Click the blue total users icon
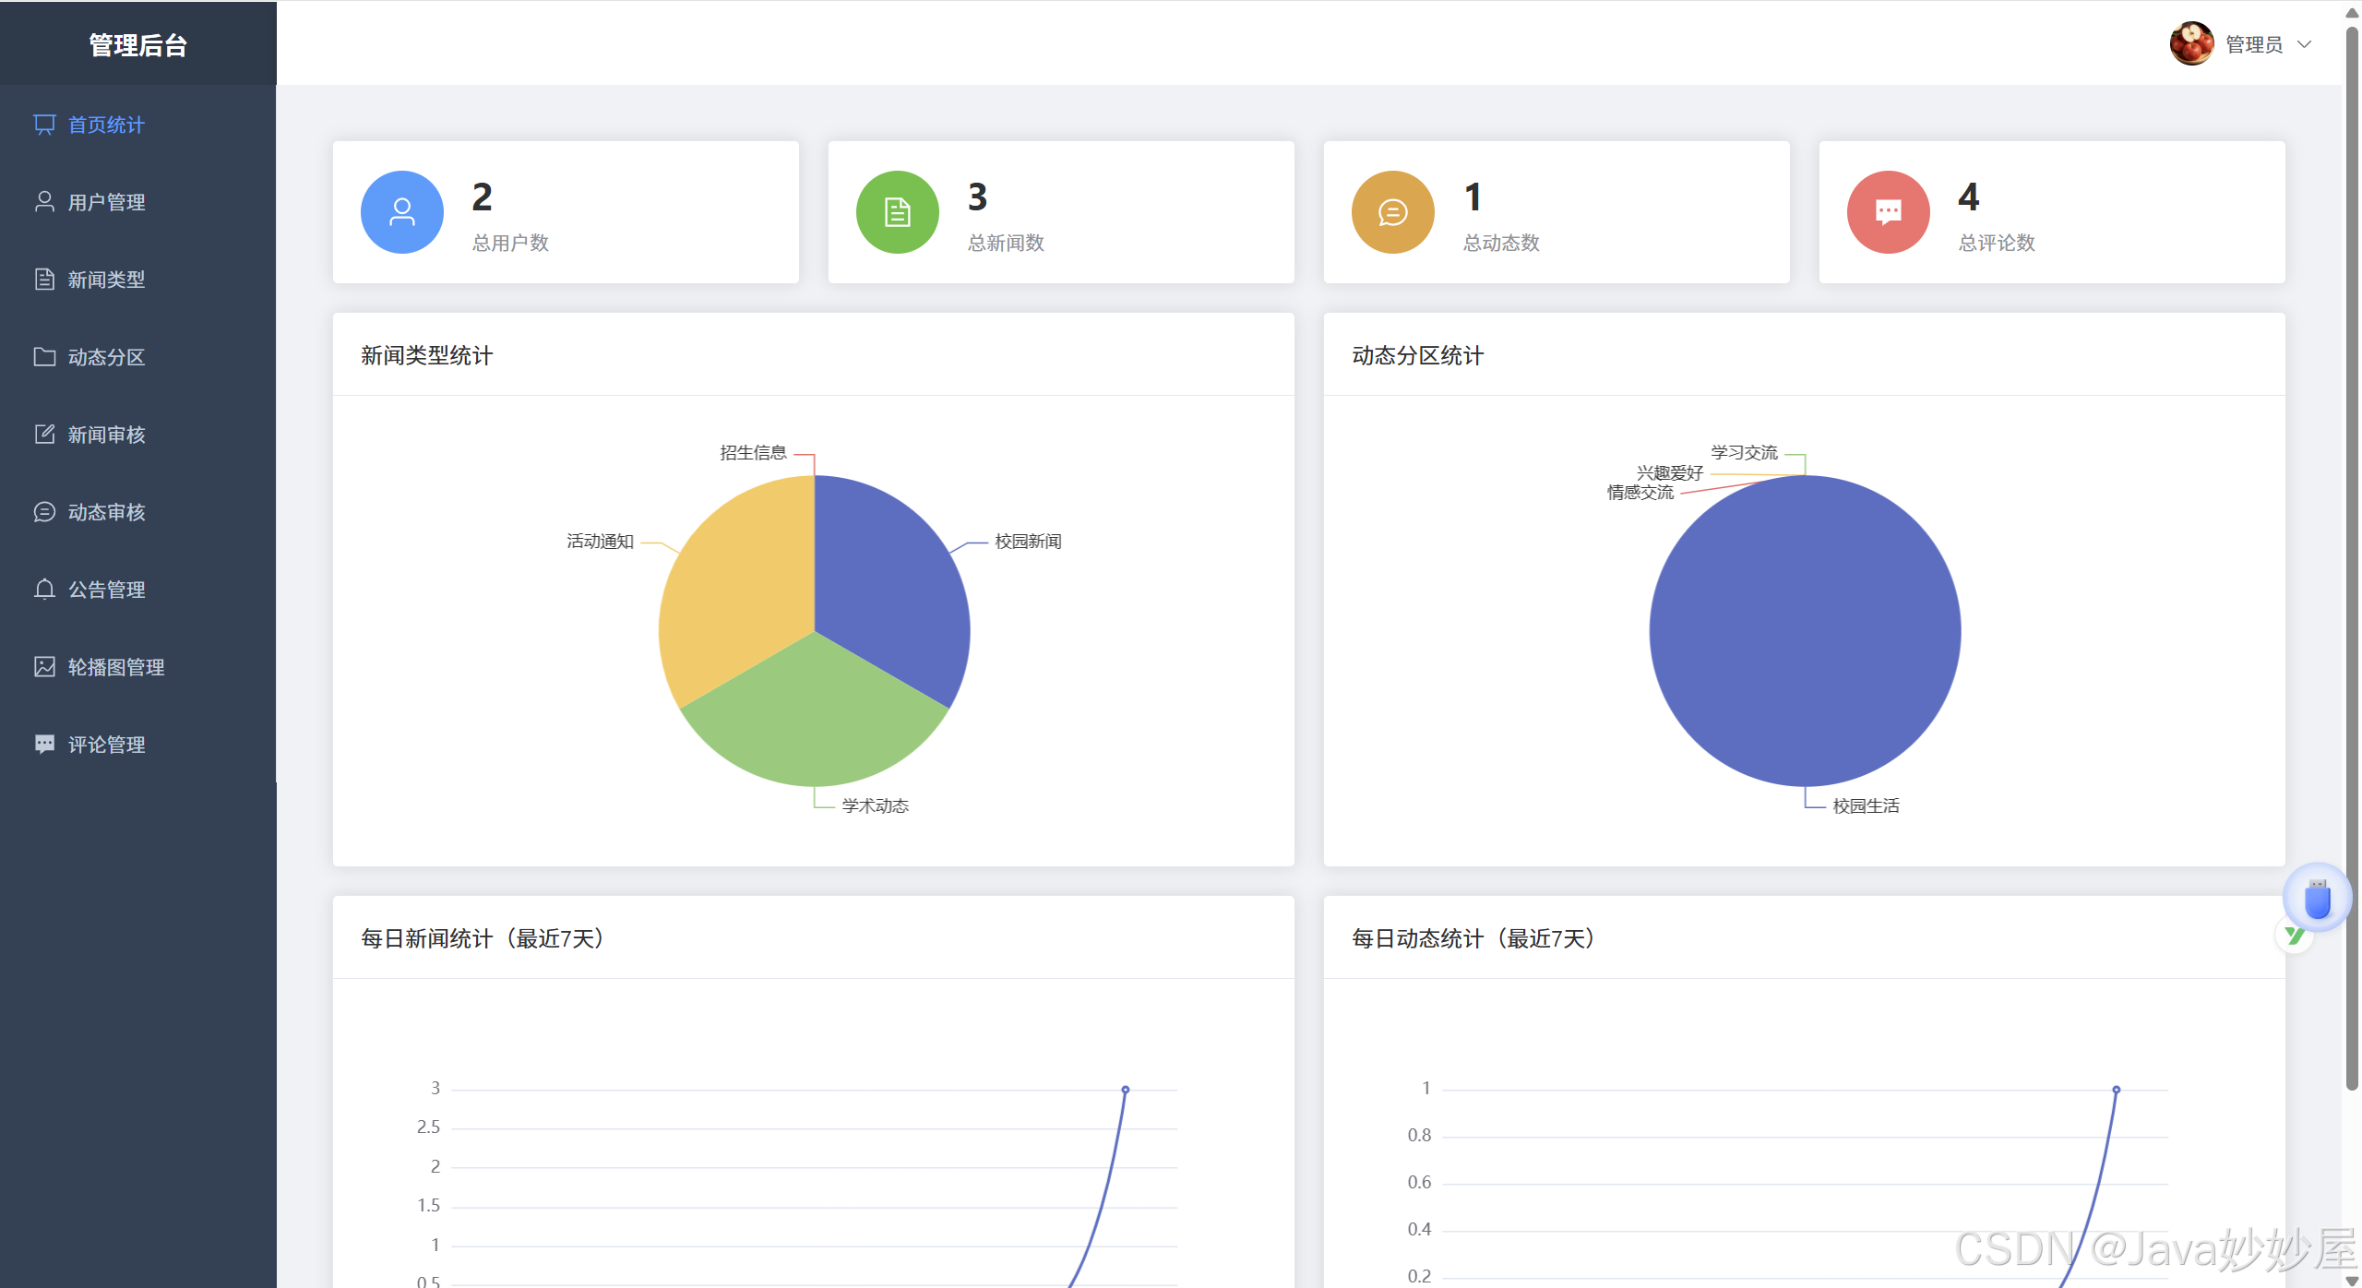 (x=401, y=212)
